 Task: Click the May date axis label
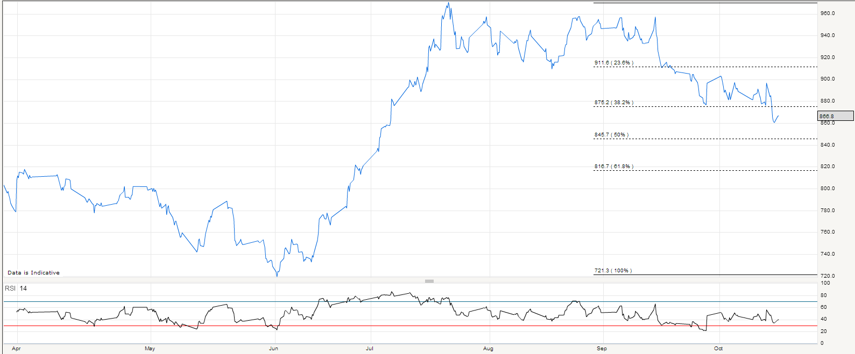pyautogui.click(x=150, y=349)
